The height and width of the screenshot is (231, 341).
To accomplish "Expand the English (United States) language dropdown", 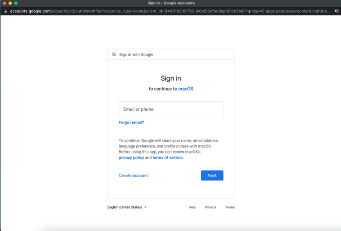I will click(x=127, y=207).
